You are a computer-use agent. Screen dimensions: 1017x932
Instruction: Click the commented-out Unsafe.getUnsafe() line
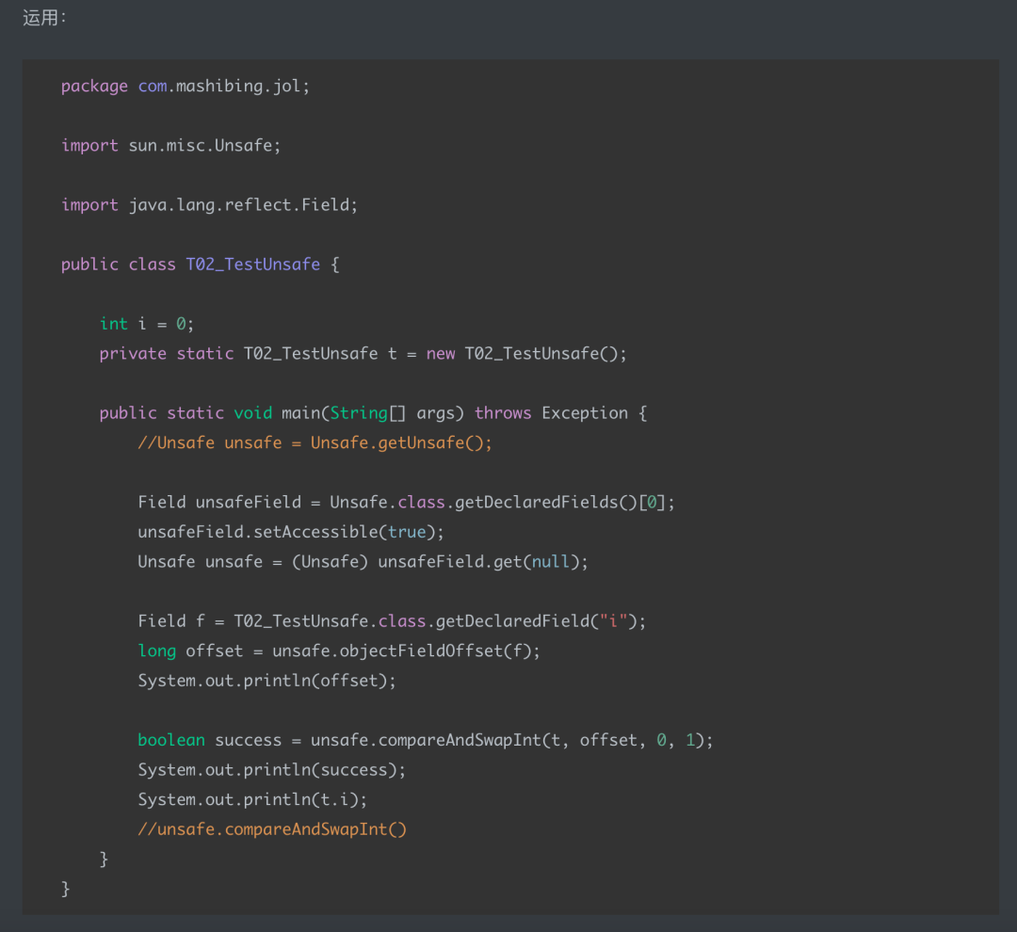[315, 442]
